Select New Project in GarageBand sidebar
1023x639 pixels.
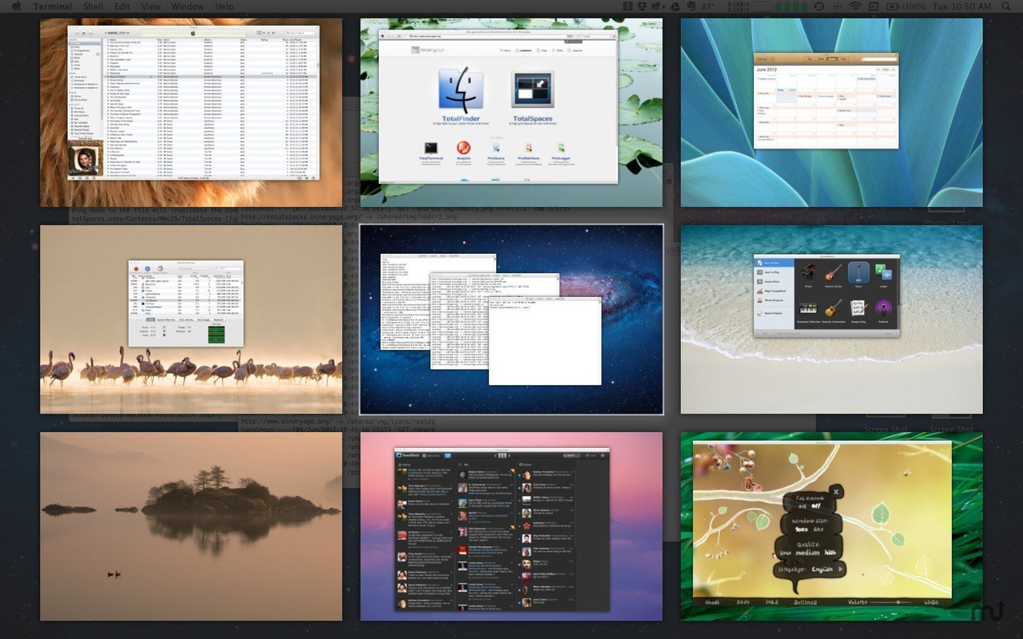774,263
